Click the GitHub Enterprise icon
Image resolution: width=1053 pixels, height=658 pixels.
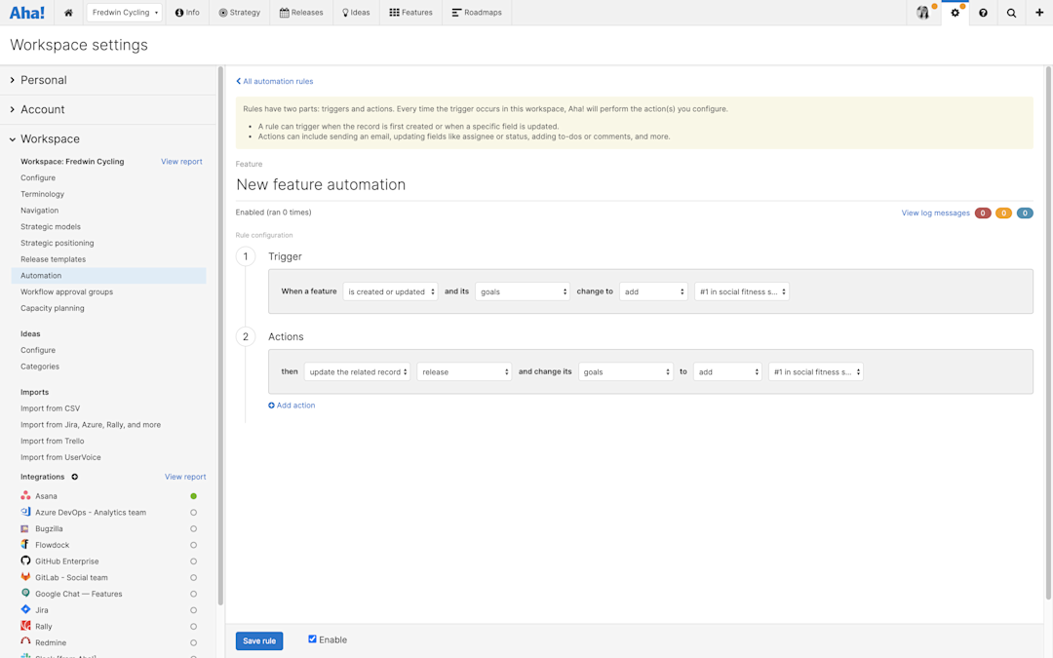25,561
